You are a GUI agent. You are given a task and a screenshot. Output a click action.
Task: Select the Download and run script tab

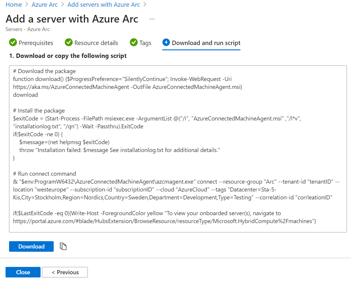click(201, 43)
